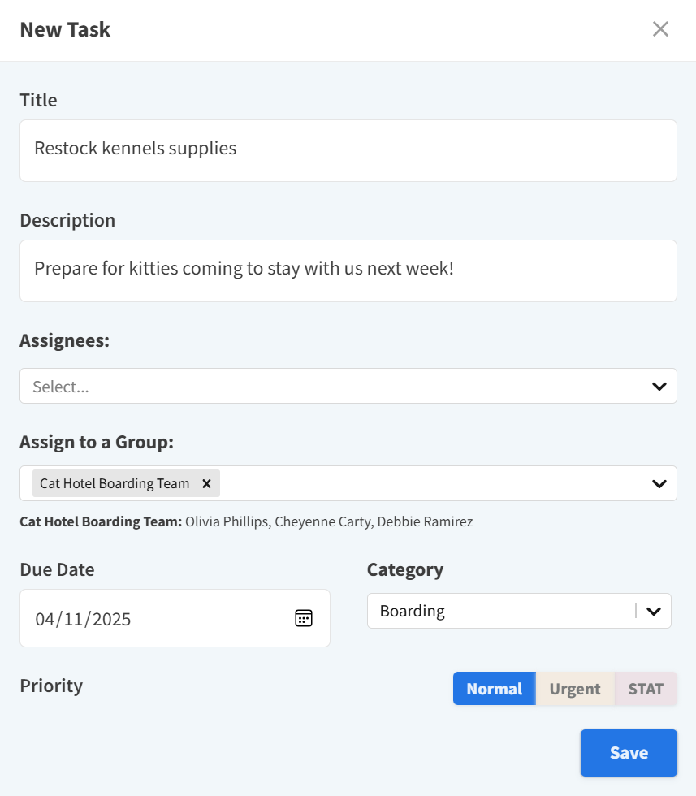Screen dimensions: 696x796
Task: Open the Assignees dropdown chevron
Action: (659, 386)
